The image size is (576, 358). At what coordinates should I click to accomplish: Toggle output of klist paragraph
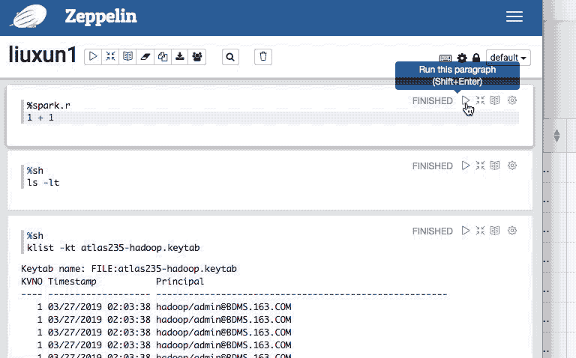(x=495, y=231)
